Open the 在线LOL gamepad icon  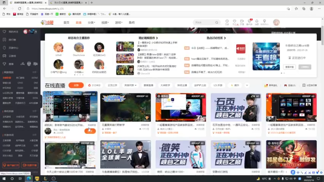point(286,85)
